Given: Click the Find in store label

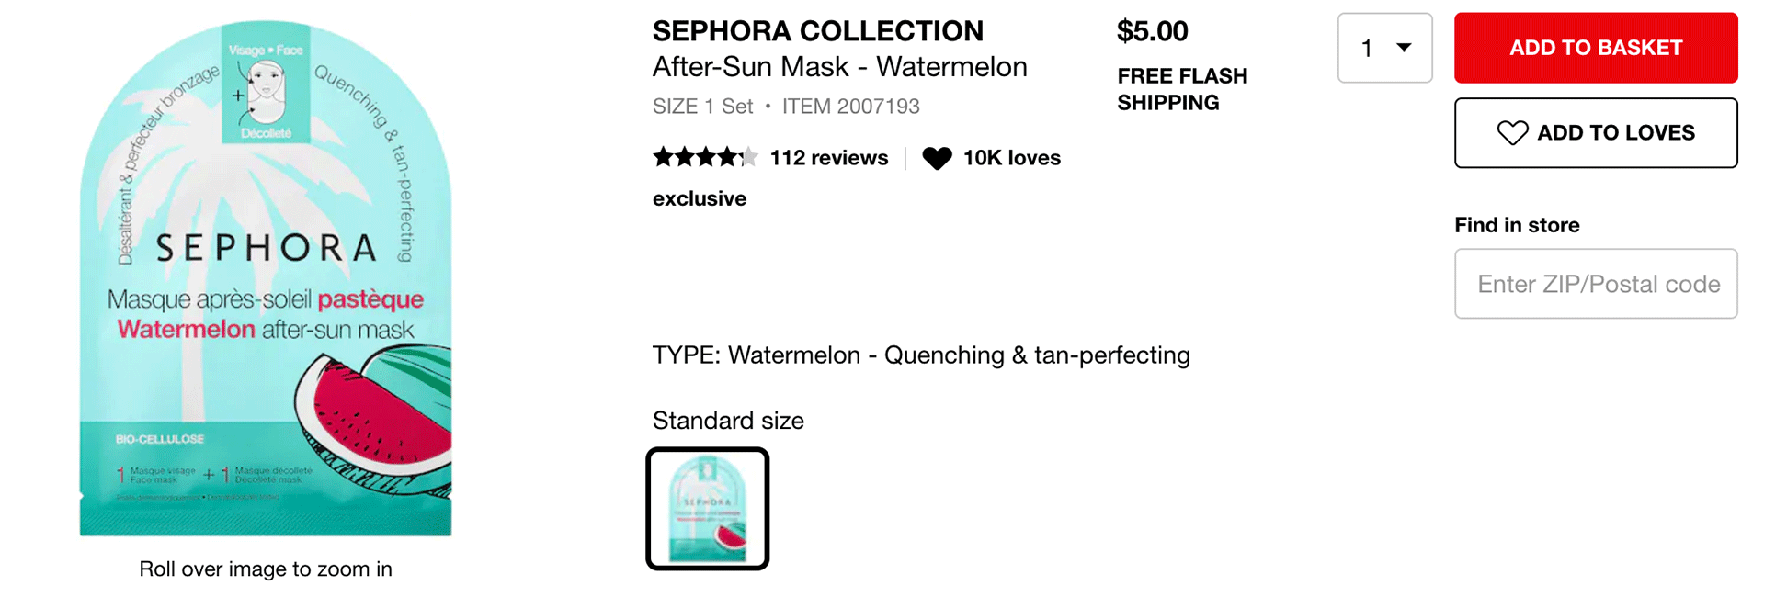Looking at the screenshot, I should [1517, 225].
